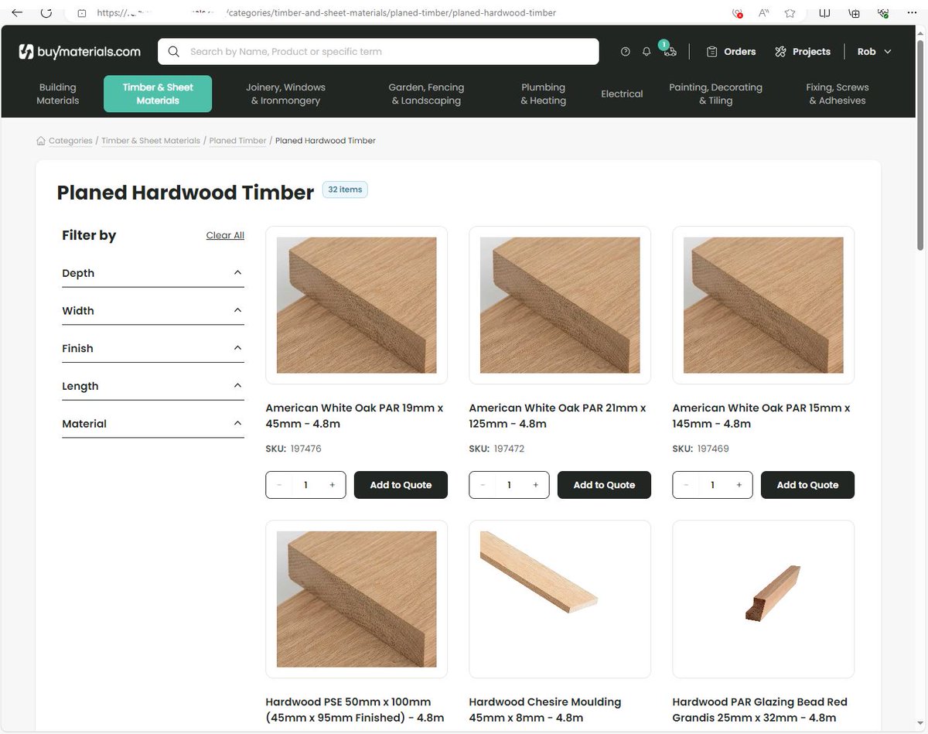Decrease quantity for SKU 197476
The height and width of the screenshot is (734, 928).
coord(279,485)
